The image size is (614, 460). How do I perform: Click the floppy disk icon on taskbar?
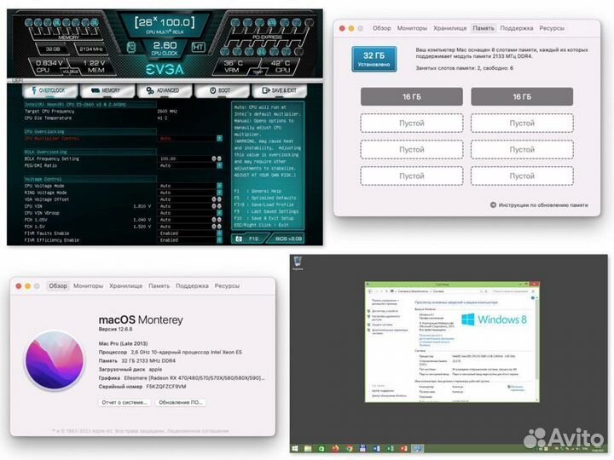[362, 449]
